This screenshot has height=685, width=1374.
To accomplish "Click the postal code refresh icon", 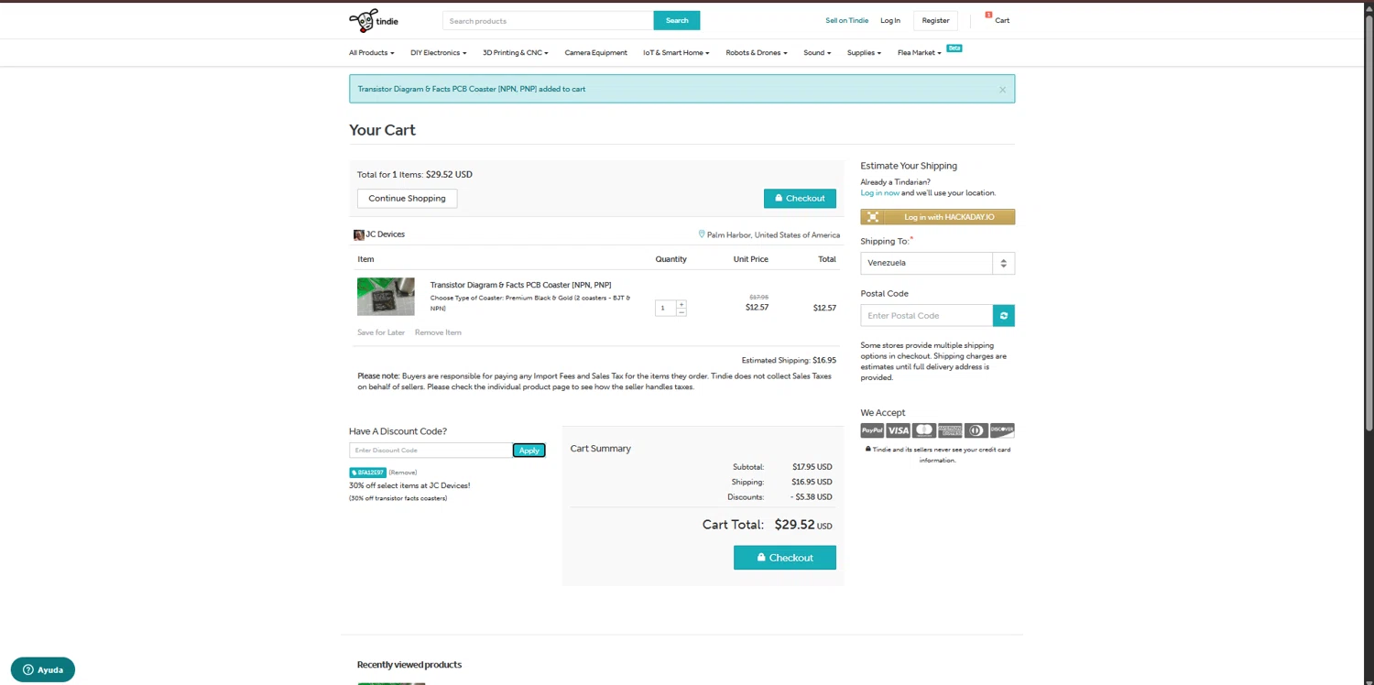I will click(x=1004, y=316).
